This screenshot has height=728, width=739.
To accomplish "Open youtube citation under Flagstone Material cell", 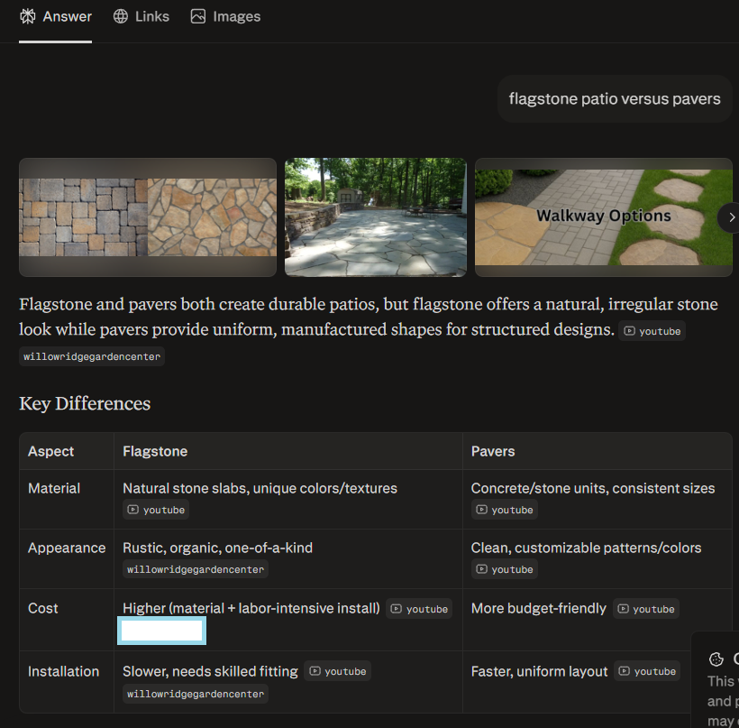I will 156,510.
